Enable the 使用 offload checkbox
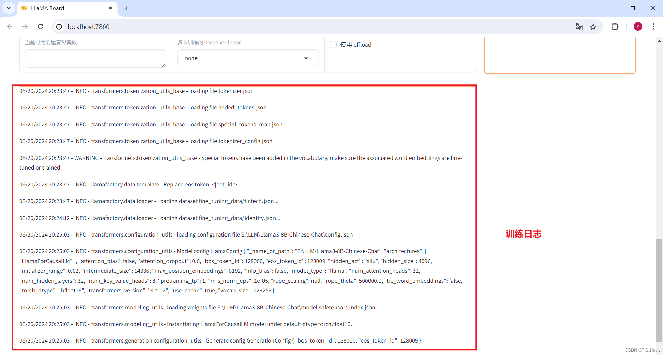The width and height of the screenshot is (663, 355). [333, 45]
